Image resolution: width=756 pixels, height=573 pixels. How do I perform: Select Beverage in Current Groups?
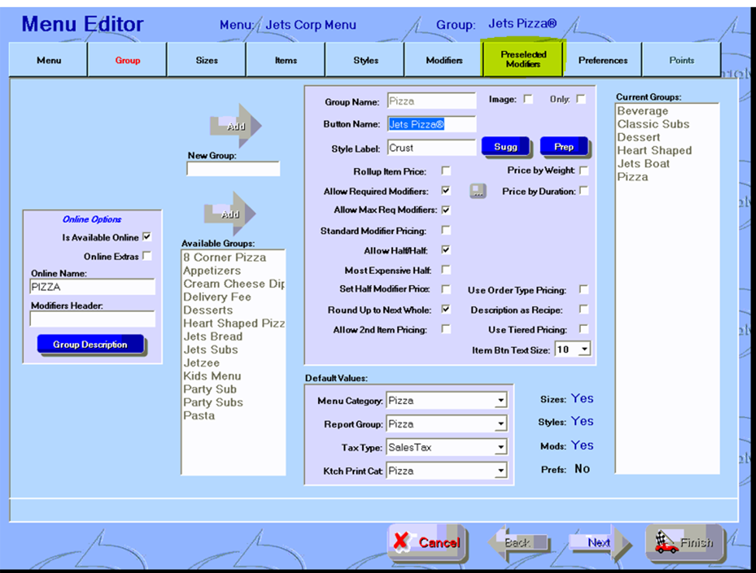click(x=643, y=111)
